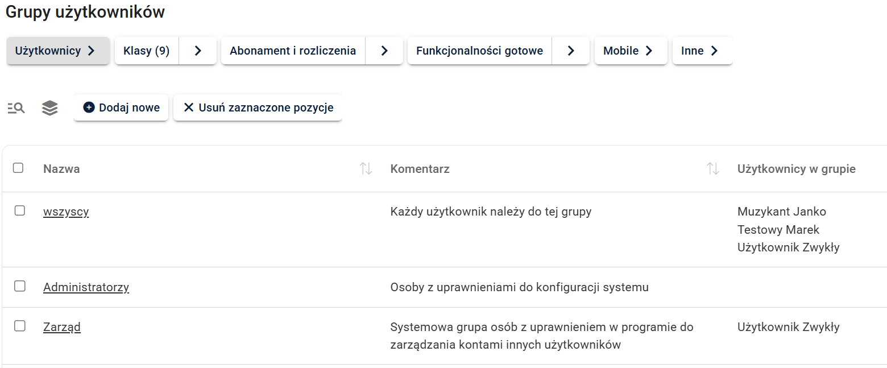
Task: Click the Dodaj nowe button
Action: point(121,108)
